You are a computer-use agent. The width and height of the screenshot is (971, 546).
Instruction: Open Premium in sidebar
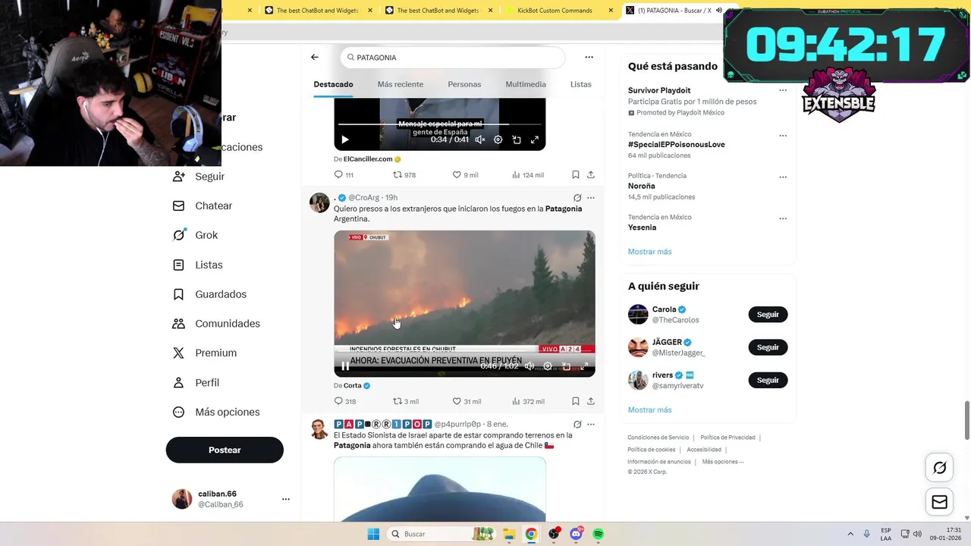[205, 353]
